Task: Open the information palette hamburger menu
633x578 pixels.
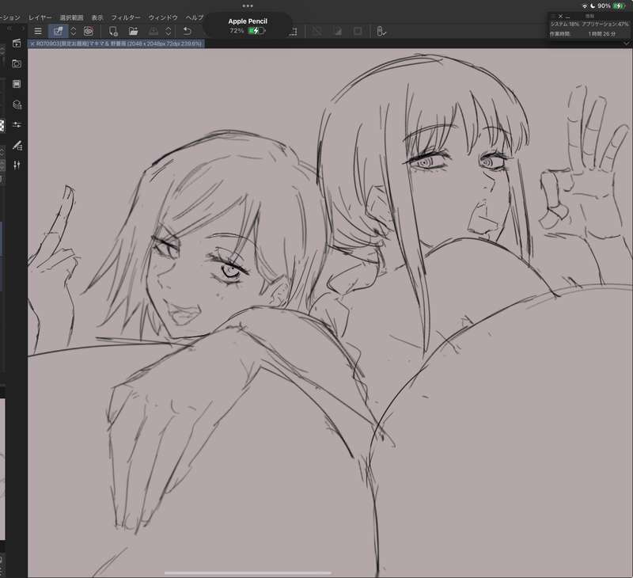Action: pos(553,16)
